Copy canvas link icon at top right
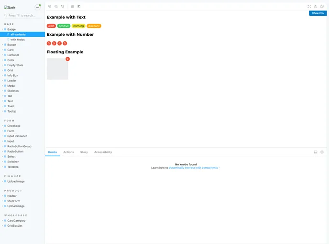 322,6
